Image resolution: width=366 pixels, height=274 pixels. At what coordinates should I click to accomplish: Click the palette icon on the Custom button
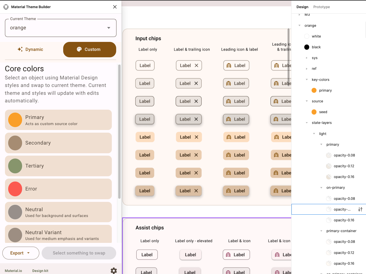(79, 49)
